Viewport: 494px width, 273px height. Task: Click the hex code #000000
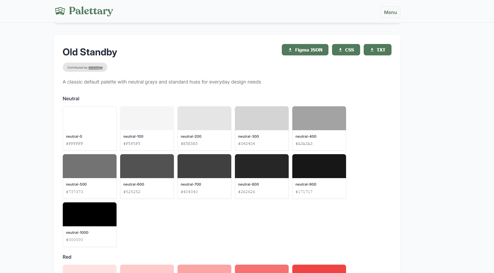pos(74,239)
